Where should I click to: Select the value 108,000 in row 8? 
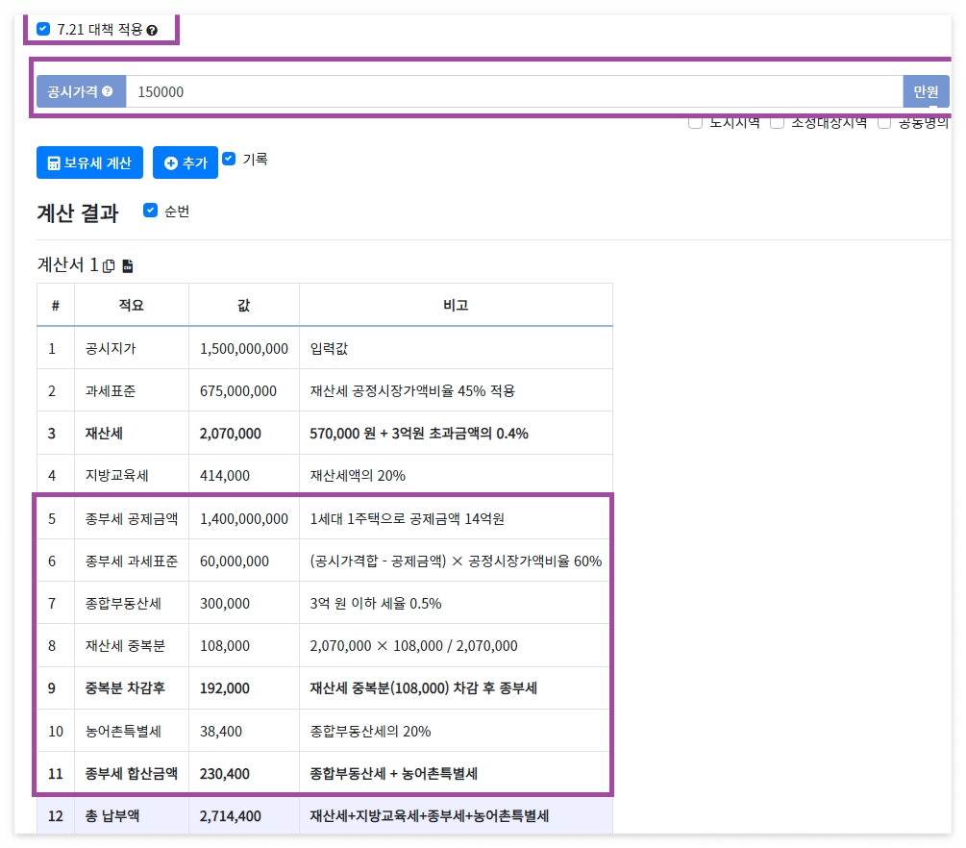tap(225, 646)
